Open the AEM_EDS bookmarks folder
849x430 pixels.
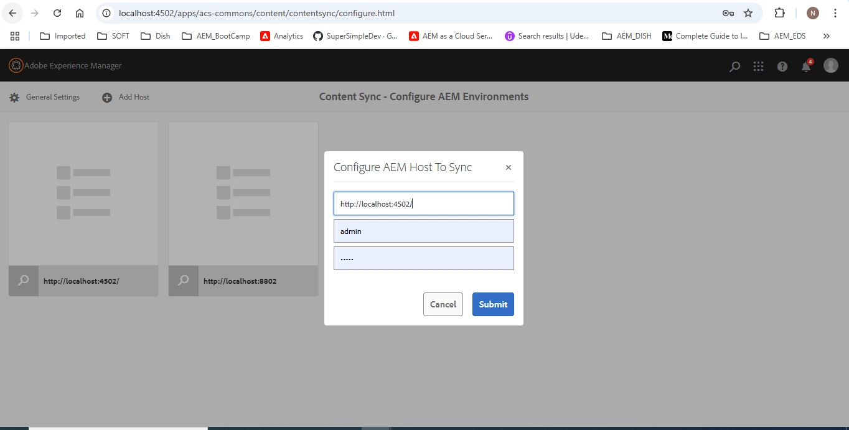[x=782, y=36]
